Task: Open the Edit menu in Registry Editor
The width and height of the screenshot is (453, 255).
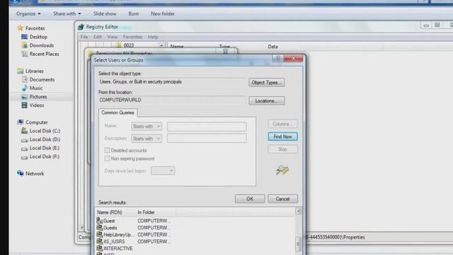Action: [98, 37]
